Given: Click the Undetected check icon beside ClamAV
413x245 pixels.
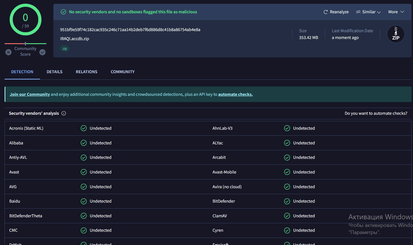Looking at the screenshot, I should coord(287,216).
